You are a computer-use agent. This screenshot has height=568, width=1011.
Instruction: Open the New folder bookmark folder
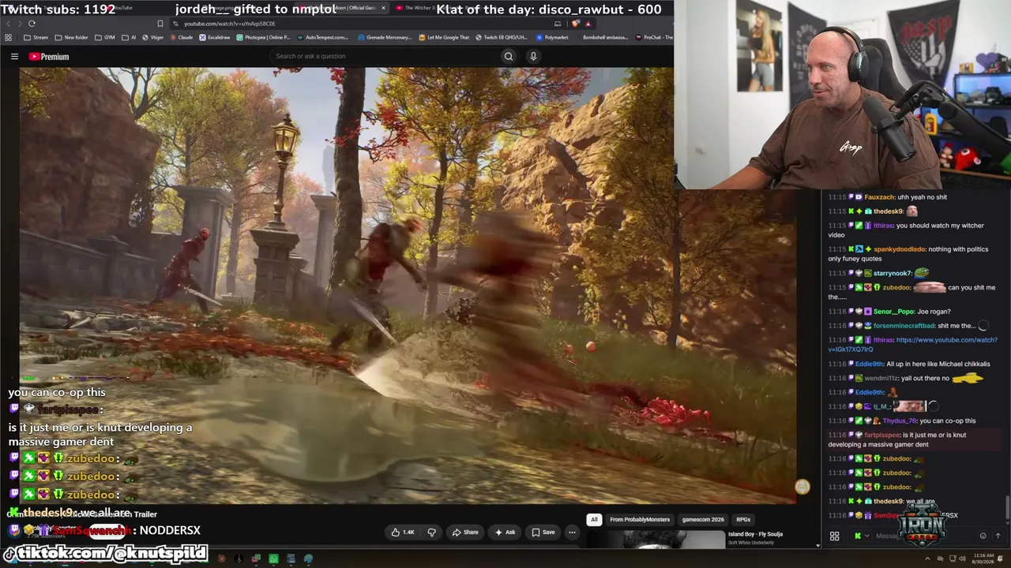click(x=72, y=37)
